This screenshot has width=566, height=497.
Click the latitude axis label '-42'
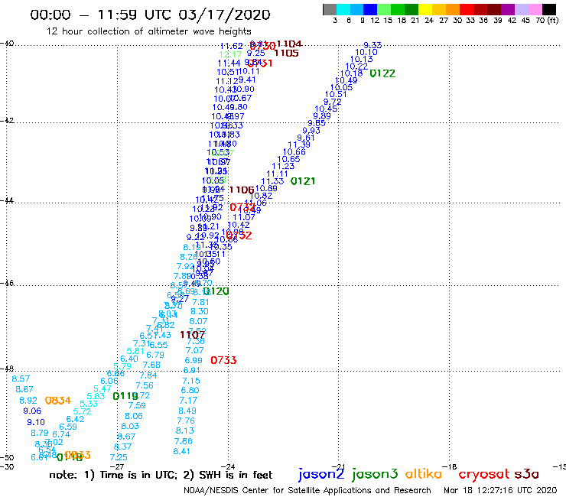[x=7, y=121]
